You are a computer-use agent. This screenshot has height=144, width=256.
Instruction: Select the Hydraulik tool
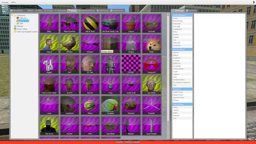click(182, 26)
